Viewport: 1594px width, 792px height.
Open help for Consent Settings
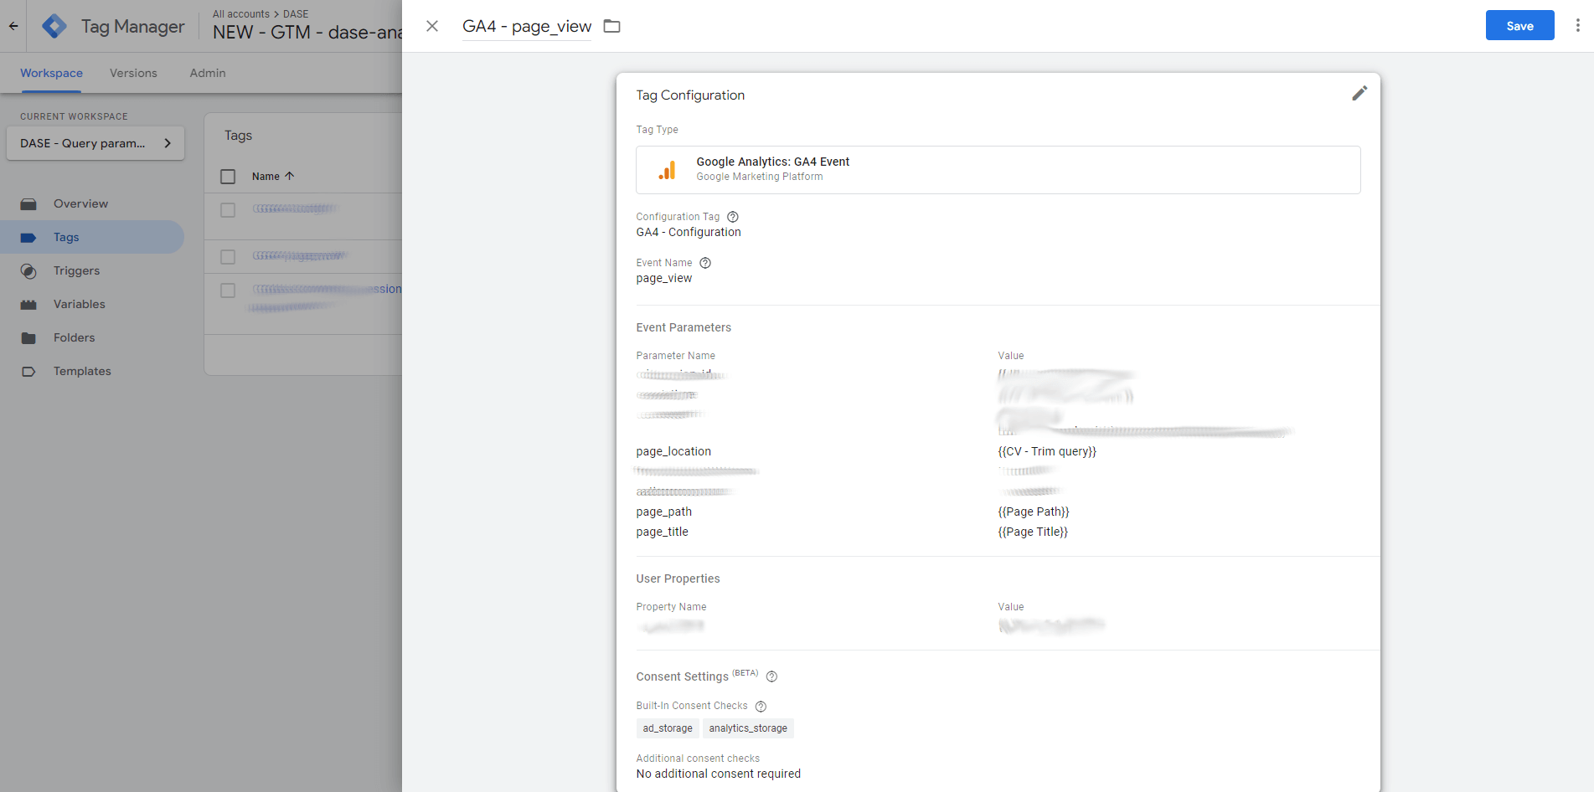coord(772,676)
